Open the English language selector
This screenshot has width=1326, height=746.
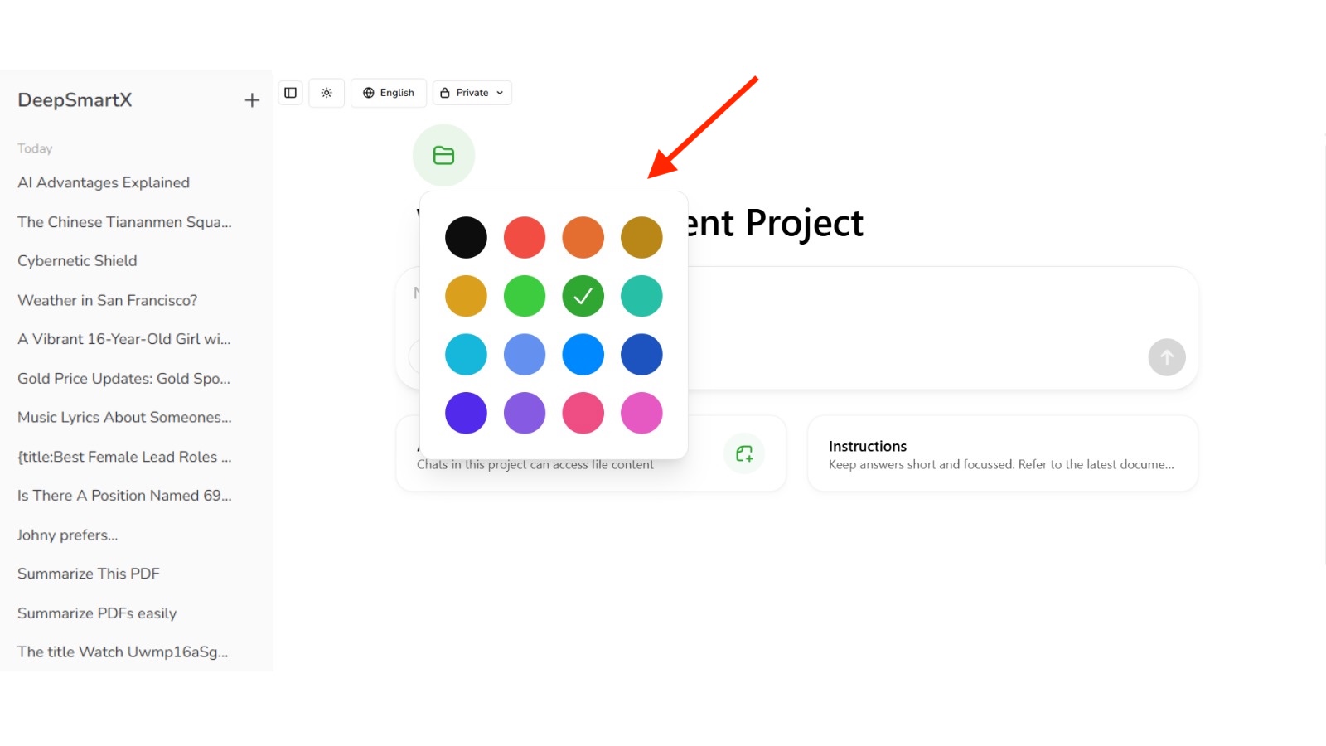tap(389, 93)
